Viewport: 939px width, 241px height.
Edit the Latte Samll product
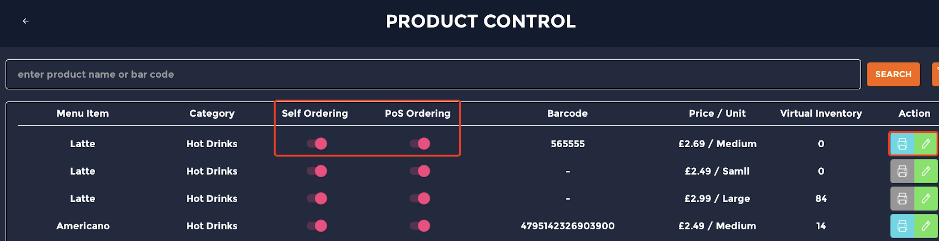[926, 171]
